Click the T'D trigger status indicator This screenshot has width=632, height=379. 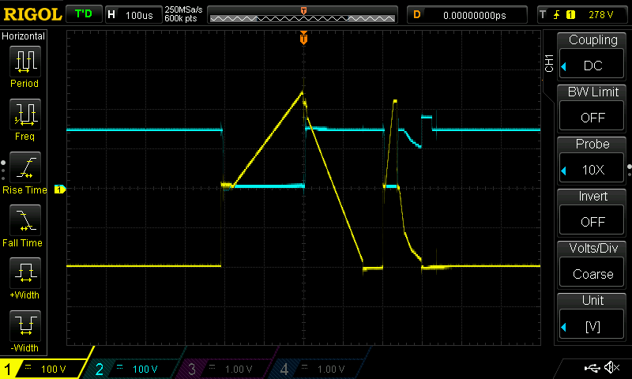(x=84, y=14)
